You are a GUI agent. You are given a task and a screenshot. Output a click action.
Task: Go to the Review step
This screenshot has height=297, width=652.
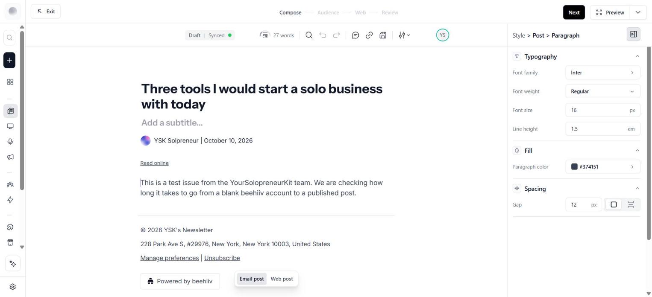coord(390,12)
